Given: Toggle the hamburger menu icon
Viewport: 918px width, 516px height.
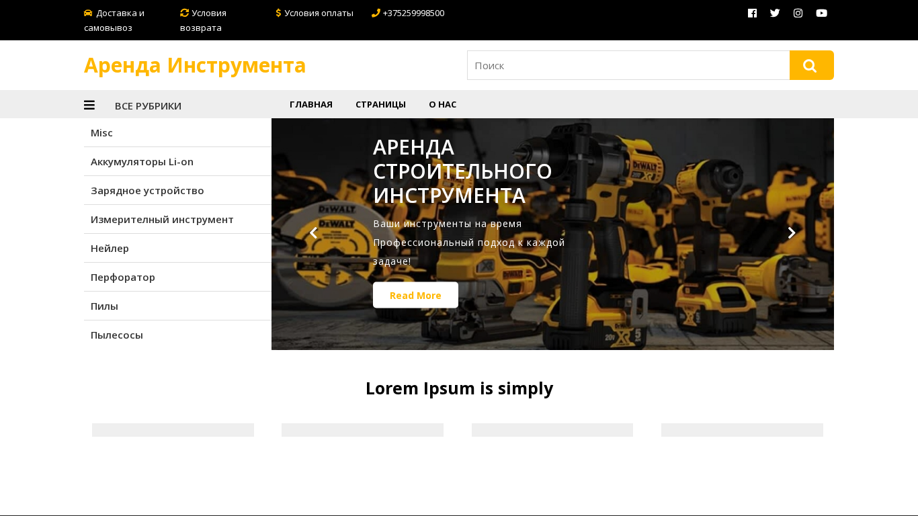Looking at the screenshot, I should click(89, 105).
